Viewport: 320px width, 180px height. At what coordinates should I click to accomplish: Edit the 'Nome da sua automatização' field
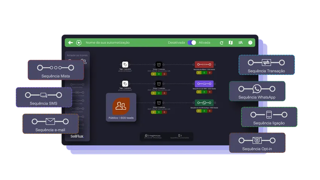click(x=108, y=43)
